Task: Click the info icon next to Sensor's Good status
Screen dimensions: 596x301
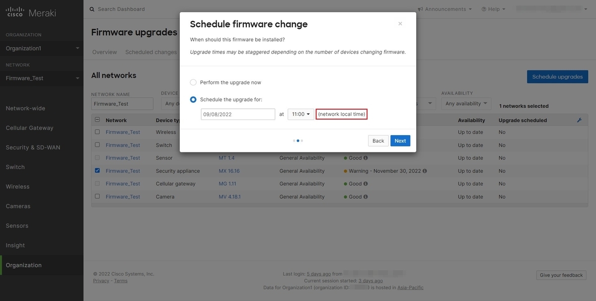Action: (x=366, y=158)
